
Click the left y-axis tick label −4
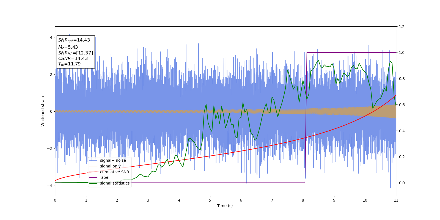pyautogui.click(x=50, y=186)
